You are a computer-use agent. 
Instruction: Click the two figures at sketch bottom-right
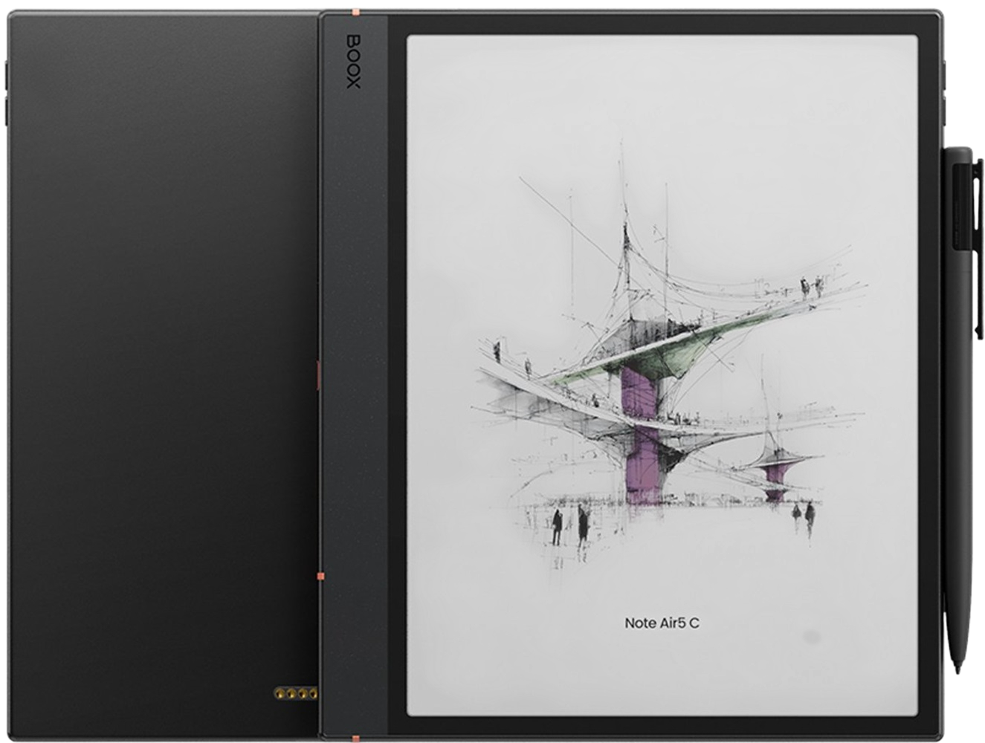[804, 511]
